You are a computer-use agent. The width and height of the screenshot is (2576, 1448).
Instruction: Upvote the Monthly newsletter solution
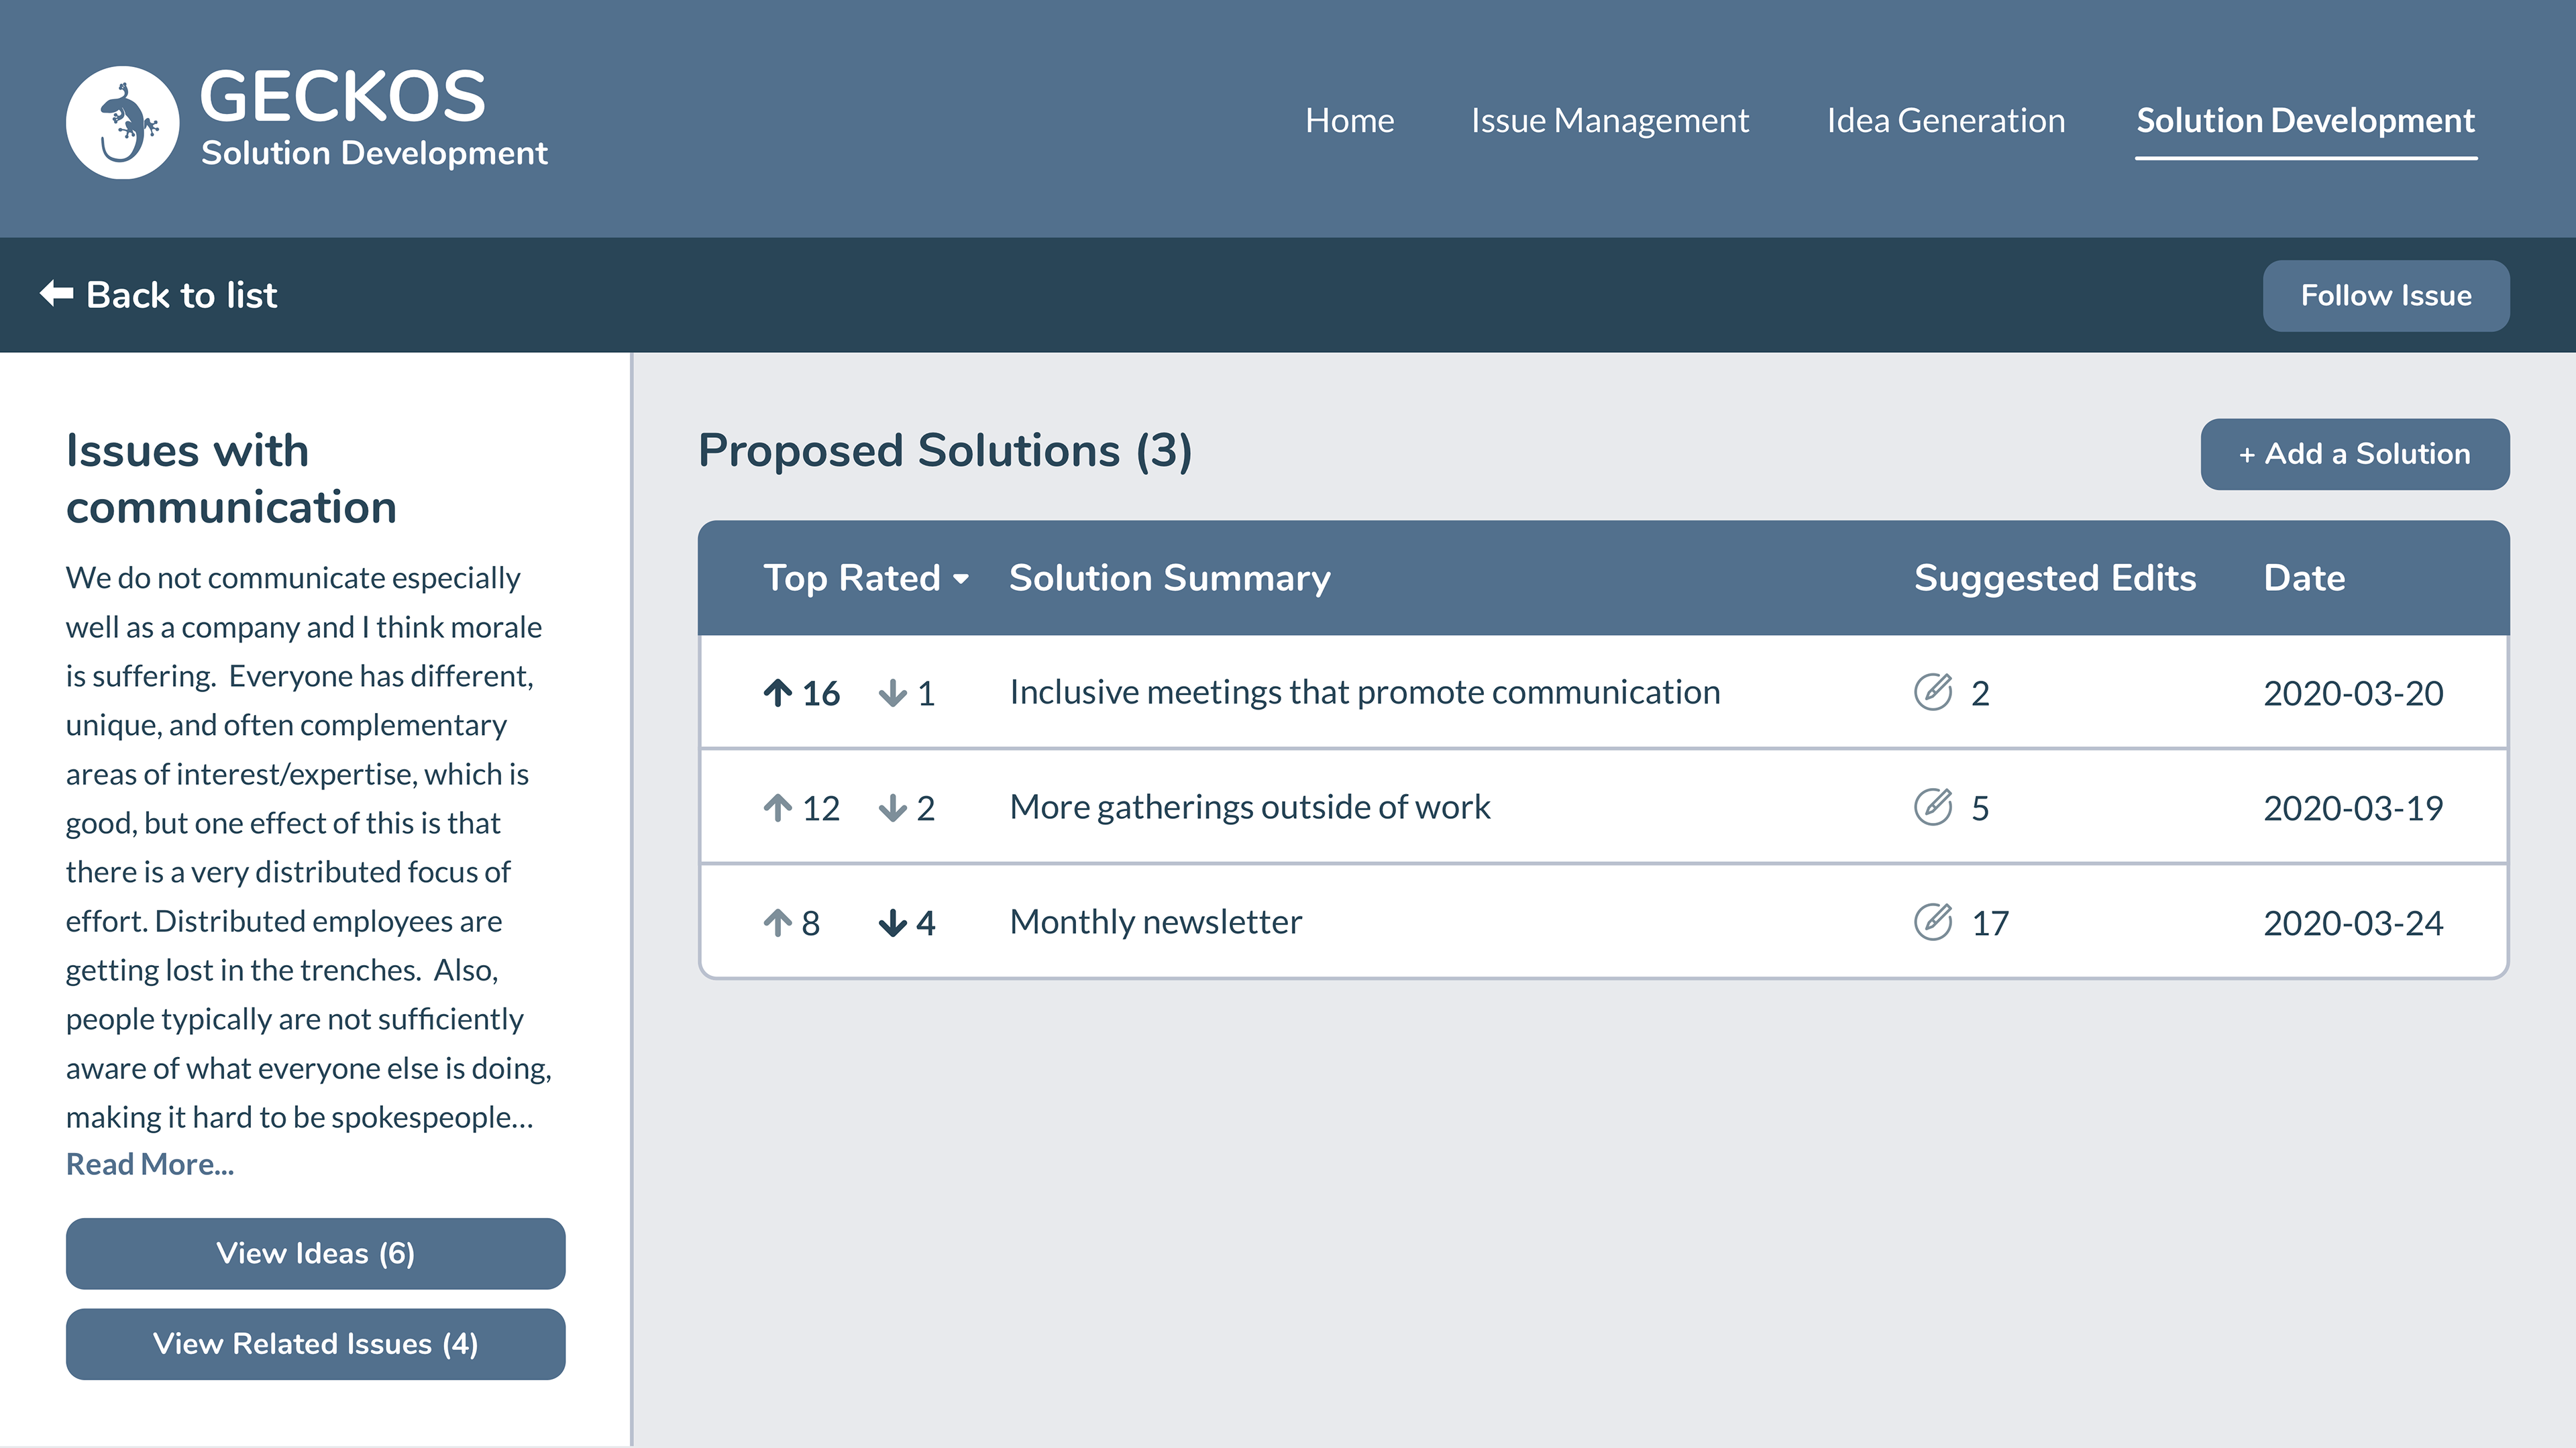[778, 922]
